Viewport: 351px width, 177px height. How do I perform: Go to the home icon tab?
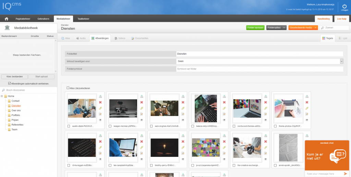[x=7, y=19]
